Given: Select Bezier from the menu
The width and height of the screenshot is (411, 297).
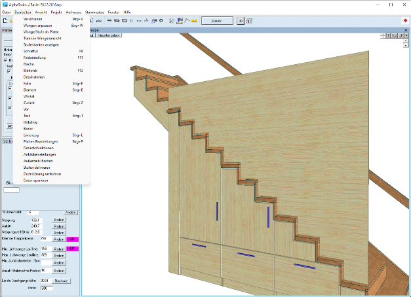Looking at the screenshot, I should (x=51, y=128).
